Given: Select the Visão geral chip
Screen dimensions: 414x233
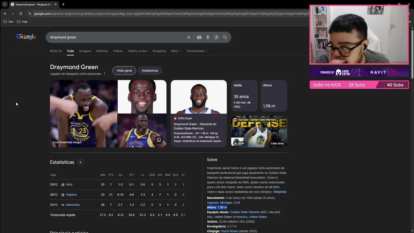Looking at the screenshot, I should (x=124, y=71).
